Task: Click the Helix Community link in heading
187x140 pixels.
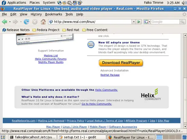Action: [x=106, y=90]
